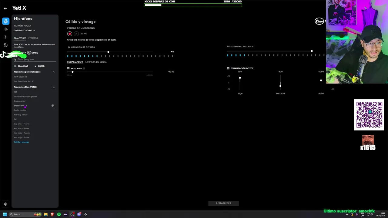This screenshot has width=388, height=218.
Task: Select the Limpieza de Señal tab
Action: (x=96, y=62)
